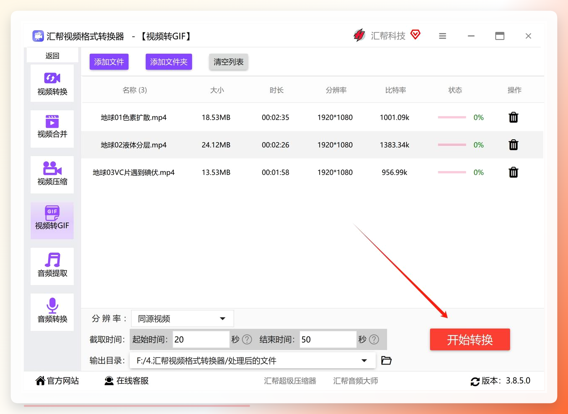
Task: Check for updates via refresh icon
Action: (475, 381)
